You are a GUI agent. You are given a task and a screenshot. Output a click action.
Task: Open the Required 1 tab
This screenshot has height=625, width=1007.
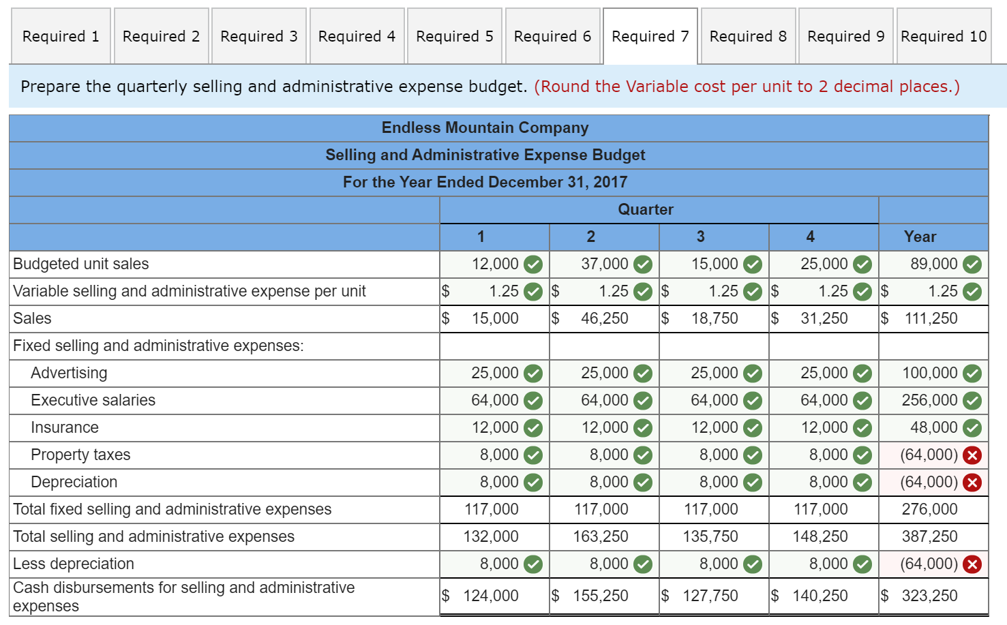(61, 36)
